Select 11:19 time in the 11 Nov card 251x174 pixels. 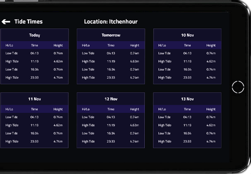click(35, 125)
